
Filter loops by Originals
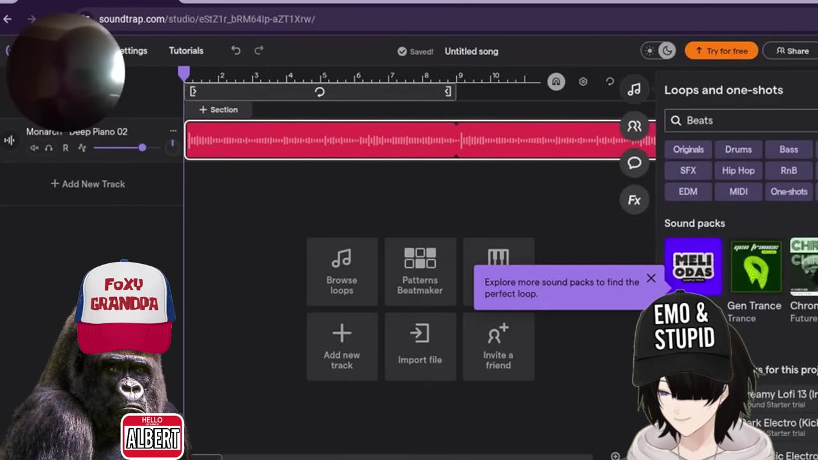pos(688,149)
